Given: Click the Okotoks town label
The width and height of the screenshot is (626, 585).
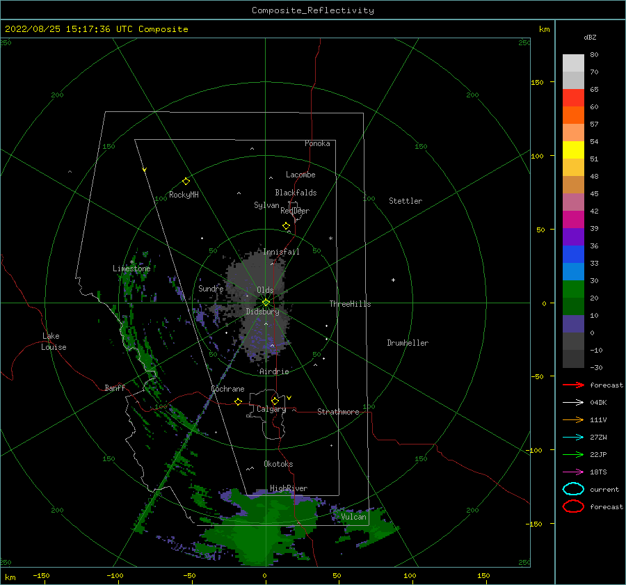Looking at the screenshot, I should coord(278,464).
